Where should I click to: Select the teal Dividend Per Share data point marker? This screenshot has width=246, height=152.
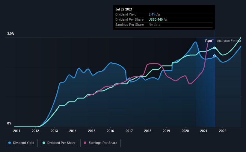215,48
